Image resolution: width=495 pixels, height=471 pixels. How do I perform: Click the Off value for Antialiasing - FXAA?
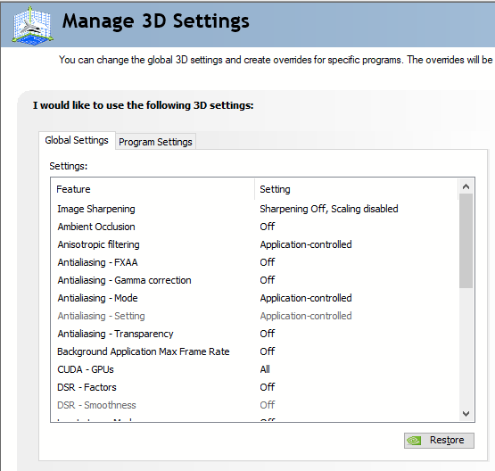pos(268,262)
